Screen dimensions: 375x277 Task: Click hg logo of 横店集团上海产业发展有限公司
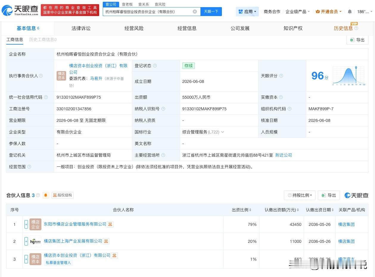[x=35, y=241]
